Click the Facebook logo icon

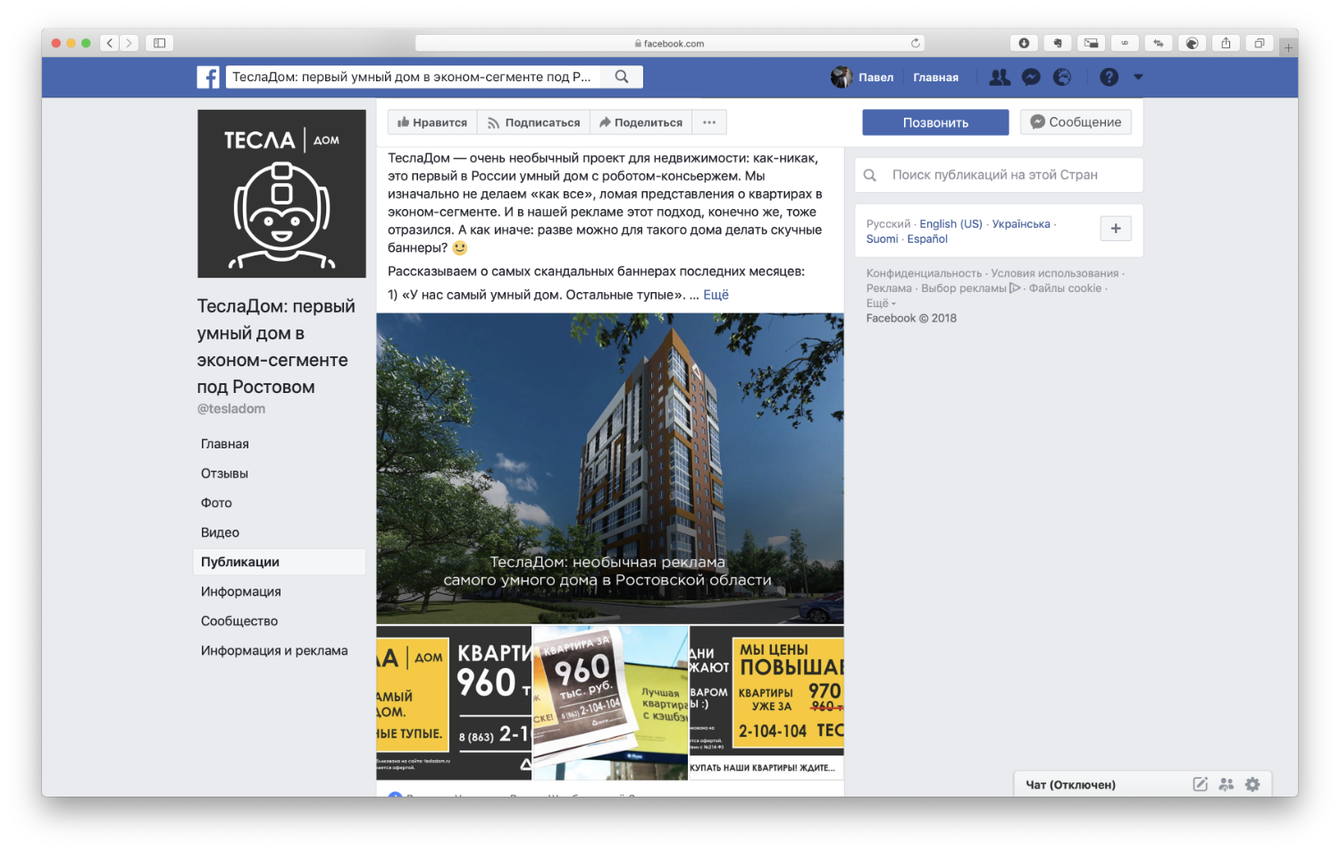208,77
